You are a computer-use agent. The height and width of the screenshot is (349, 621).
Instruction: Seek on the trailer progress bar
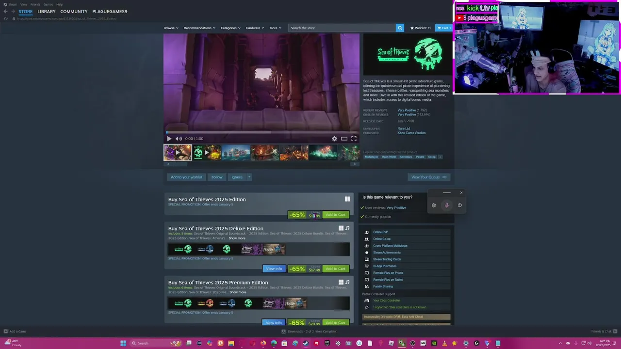click(x=262, y=132)
